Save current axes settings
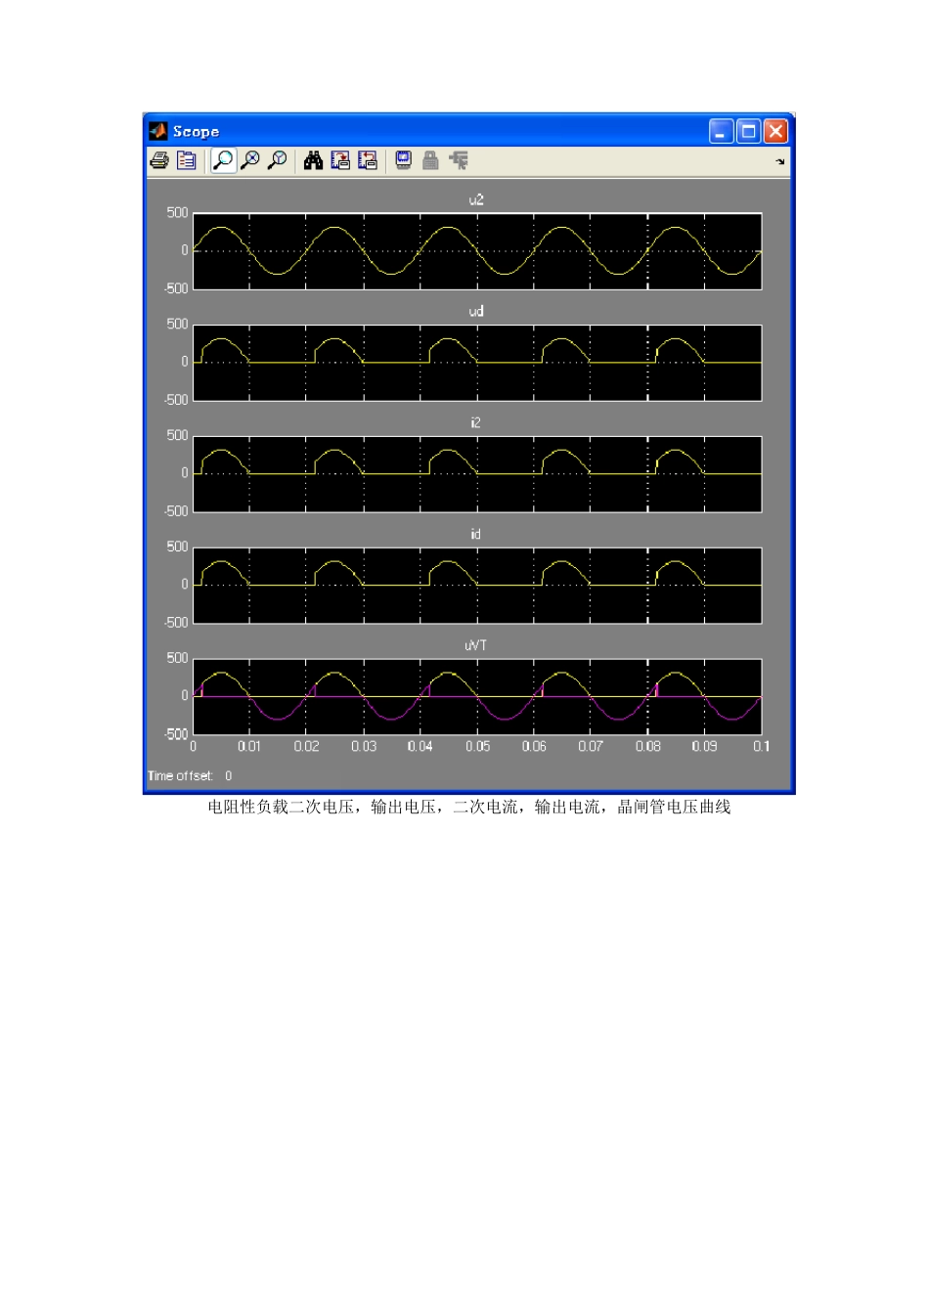 point(340,160)
